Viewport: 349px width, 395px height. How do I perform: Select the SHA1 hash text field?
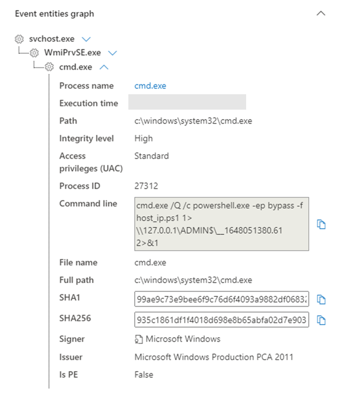point(222,299)
